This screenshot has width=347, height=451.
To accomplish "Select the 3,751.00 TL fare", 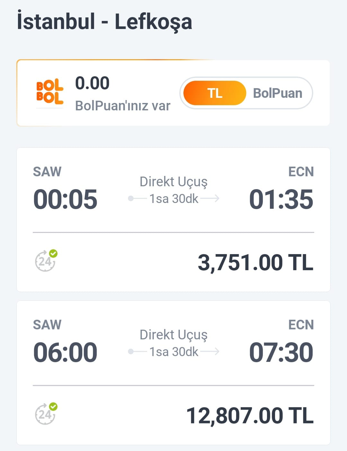I will [x=255, y=262].
